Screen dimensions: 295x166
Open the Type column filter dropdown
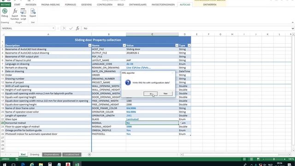[189, 45]
